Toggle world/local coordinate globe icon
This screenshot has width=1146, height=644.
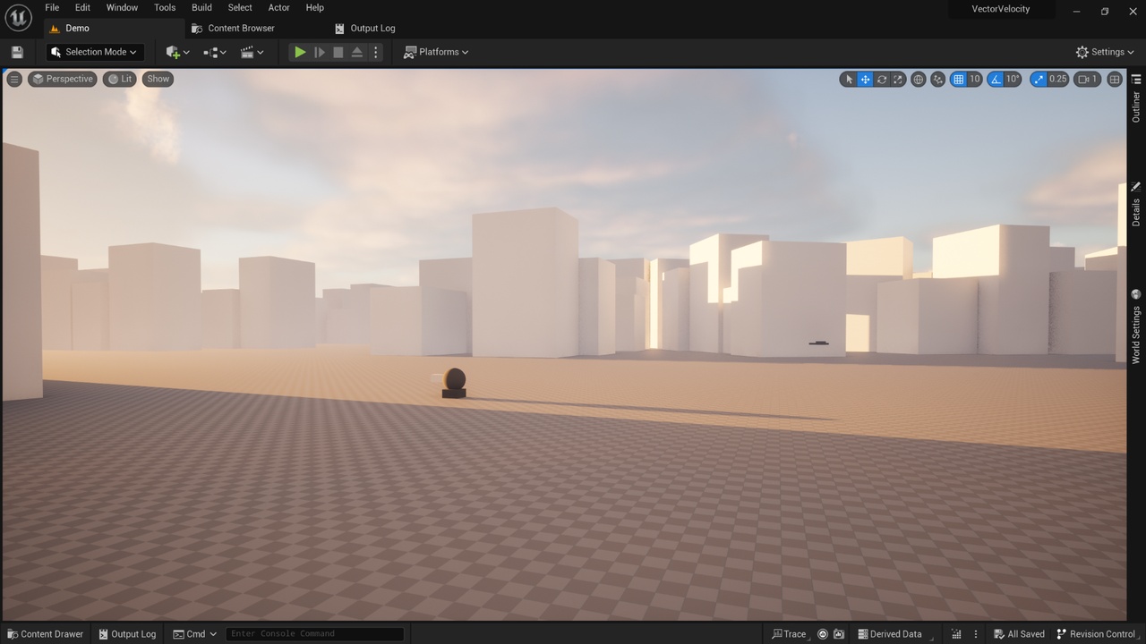pos(919,79)
